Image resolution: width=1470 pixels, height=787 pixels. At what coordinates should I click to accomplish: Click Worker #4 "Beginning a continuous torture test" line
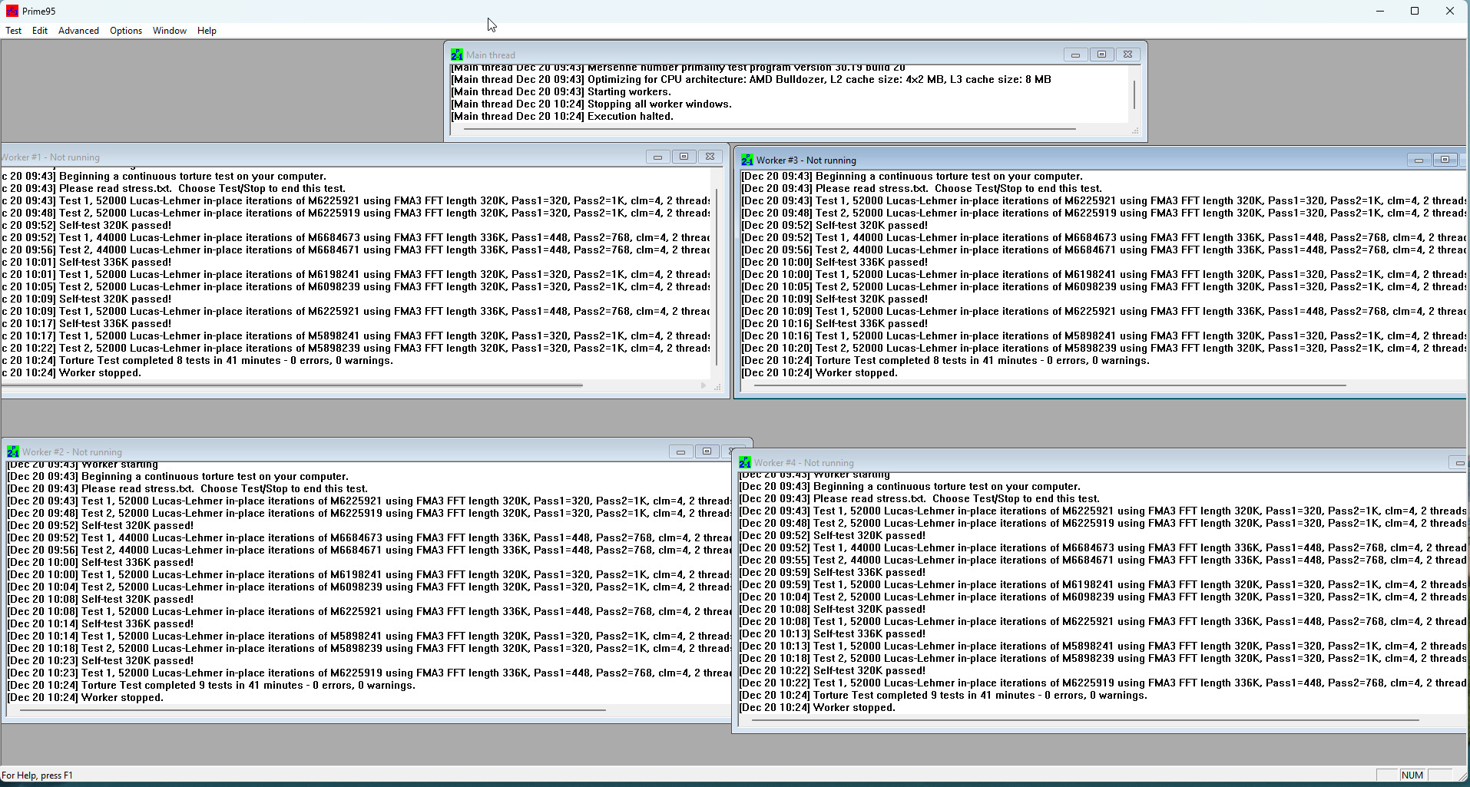tap(909, 487)
